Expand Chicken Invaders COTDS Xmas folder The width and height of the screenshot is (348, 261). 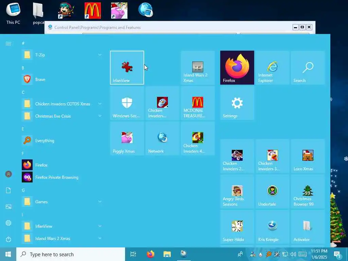[62, 104]
